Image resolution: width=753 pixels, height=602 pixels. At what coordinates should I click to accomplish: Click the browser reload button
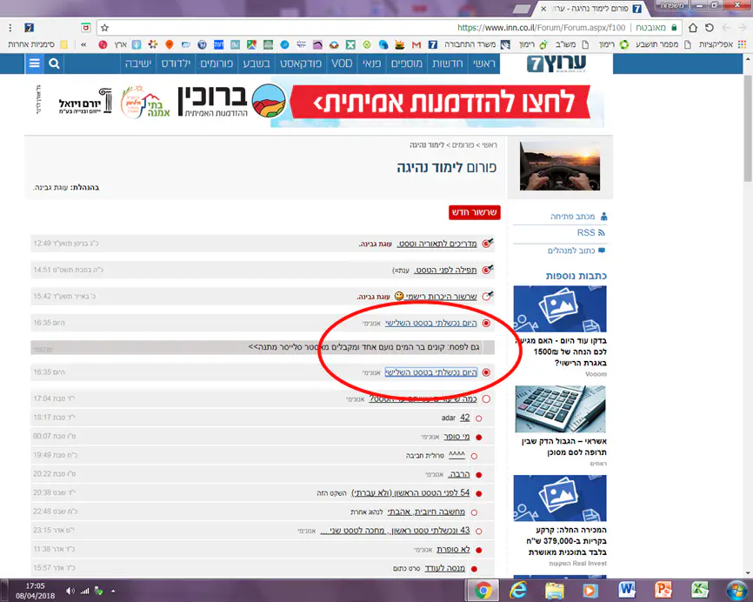point(708,28)
